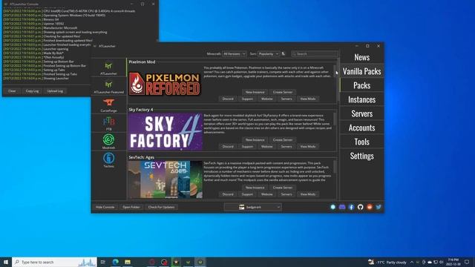475x267 pixels.
Task: Open File Explorer from the taskbar
Action: pos(128,262)
